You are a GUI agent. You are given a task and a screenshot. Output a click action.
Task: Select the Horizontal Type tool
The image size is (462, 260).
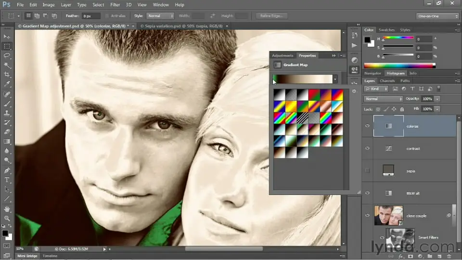coord(7,180)
